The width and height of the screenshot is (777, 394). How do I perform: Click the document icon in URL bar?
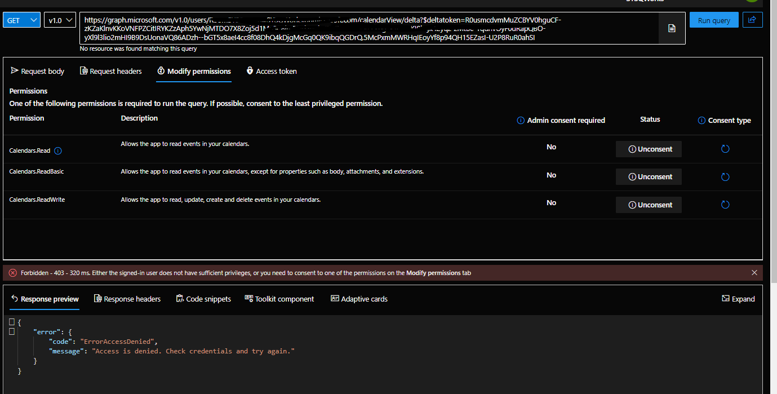pos(672,28)
